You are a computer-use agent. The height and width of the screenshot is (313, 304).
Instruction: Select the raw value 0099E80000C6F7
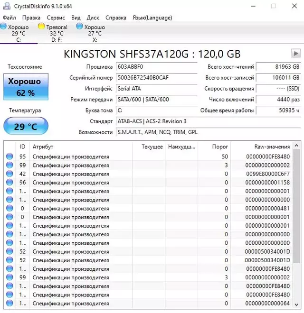(x=268, y=174)
